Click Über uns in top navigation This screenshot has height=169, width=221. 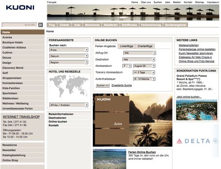(146, 2)
